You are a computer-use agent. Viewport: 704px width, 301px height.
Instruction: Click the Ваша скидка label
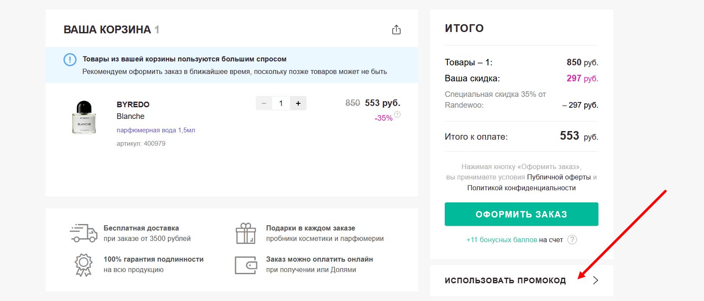click(473, 79)
